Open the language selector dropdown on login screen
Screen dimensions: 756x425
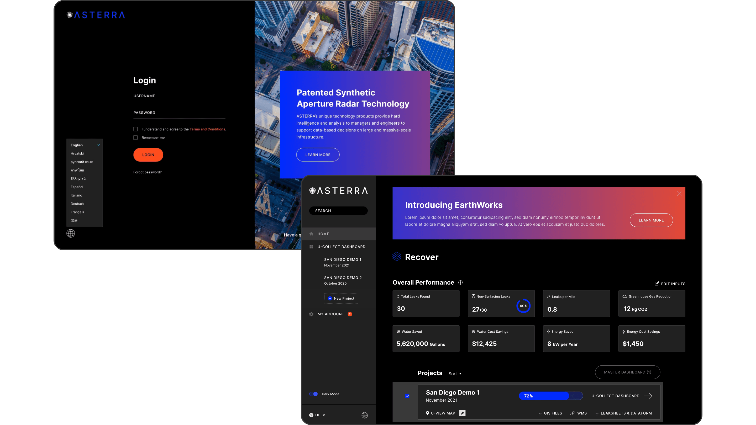point(71,233)
